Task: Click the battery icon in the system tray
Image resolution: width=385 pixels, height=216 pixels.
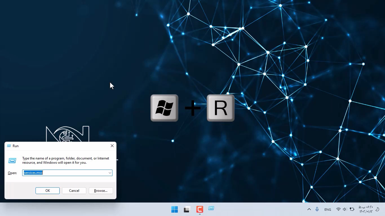Action: pos(352,209)
